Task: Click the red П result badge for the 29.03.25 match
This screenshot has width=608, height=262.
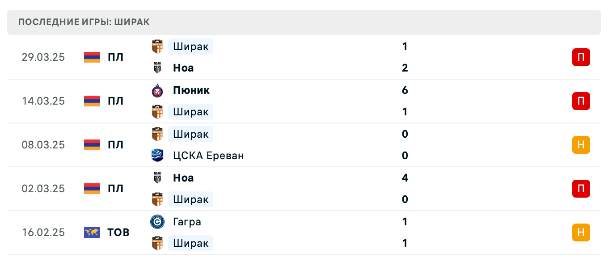Action: coord(581,57)
